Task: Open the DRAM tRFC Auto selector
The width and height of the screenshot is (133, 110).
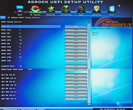Action: 76,40
